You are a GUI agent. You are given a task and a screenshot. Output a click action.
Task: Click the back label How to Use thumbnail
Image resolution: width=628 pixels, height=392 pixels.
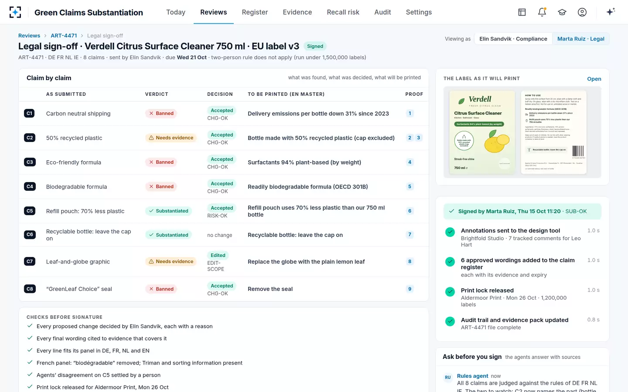(554, 132)
